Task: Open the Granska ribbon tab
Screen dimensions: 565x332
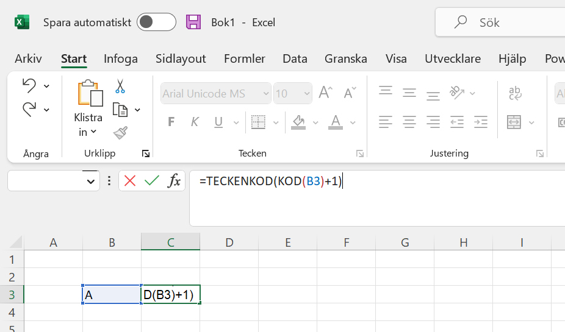Action: click(x=346, y=58)
